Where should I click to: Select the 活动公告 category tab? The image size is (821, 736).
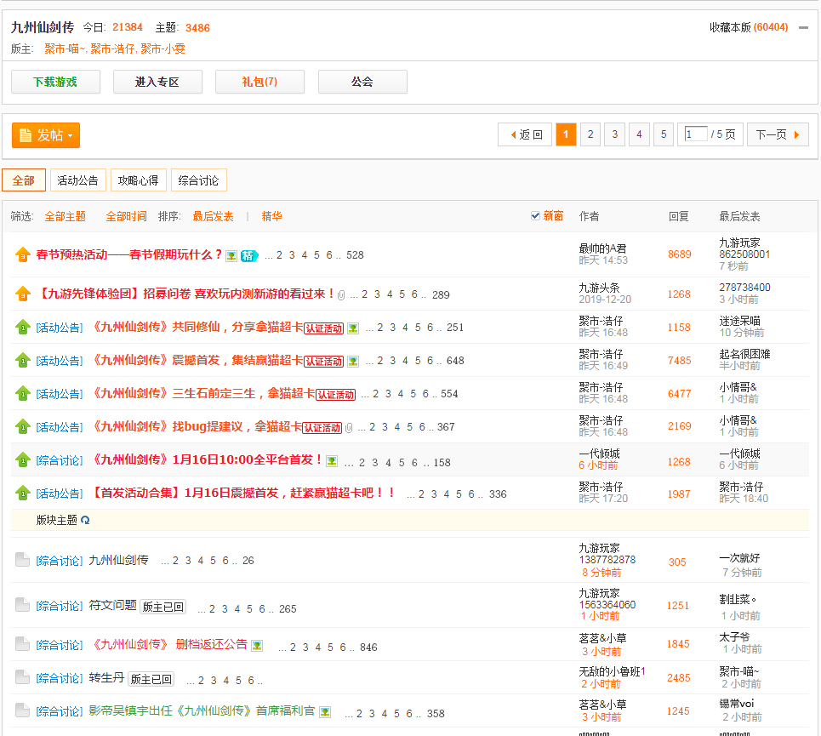tap(78, 180)
